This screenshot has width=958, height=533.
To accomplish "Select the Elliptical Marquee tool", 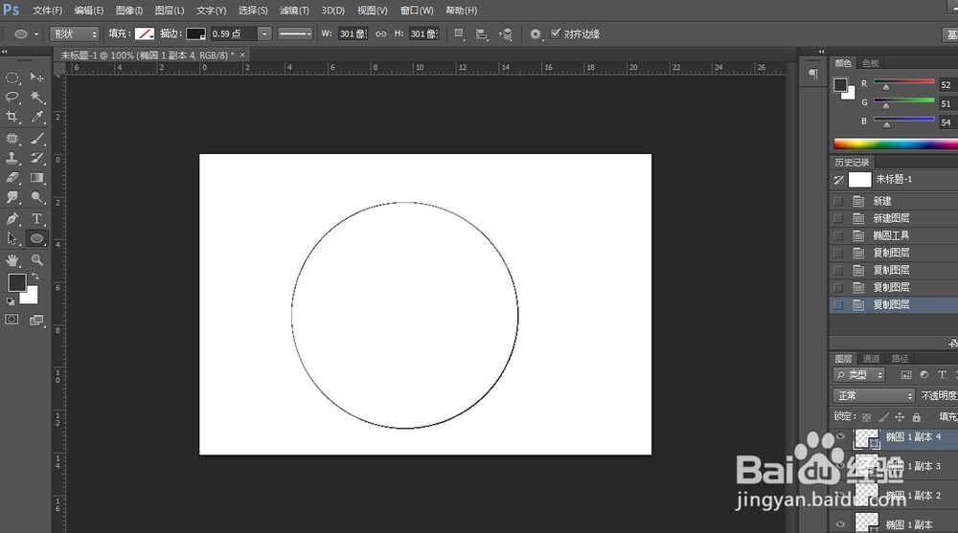I will 12,78.
